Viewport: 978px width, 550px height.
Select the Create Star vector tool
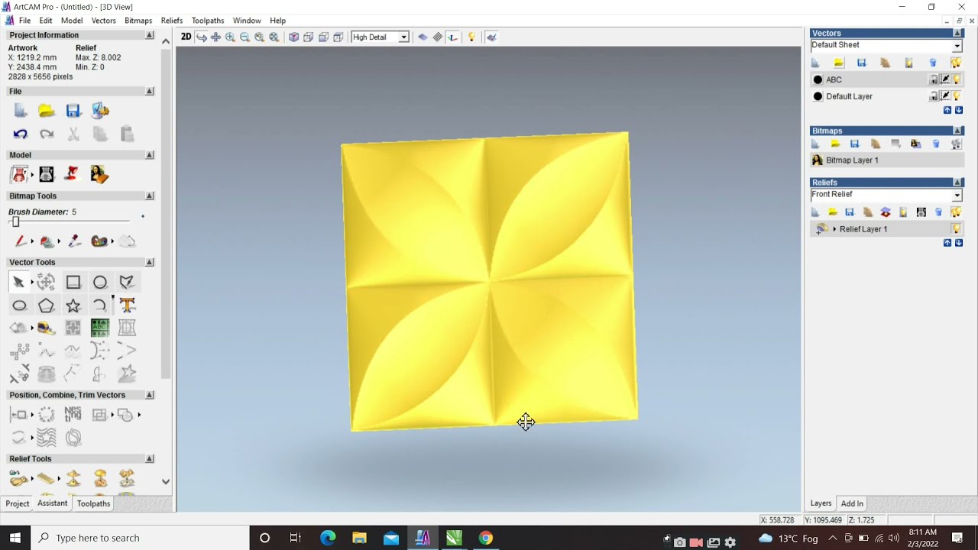tap(73, 306)
